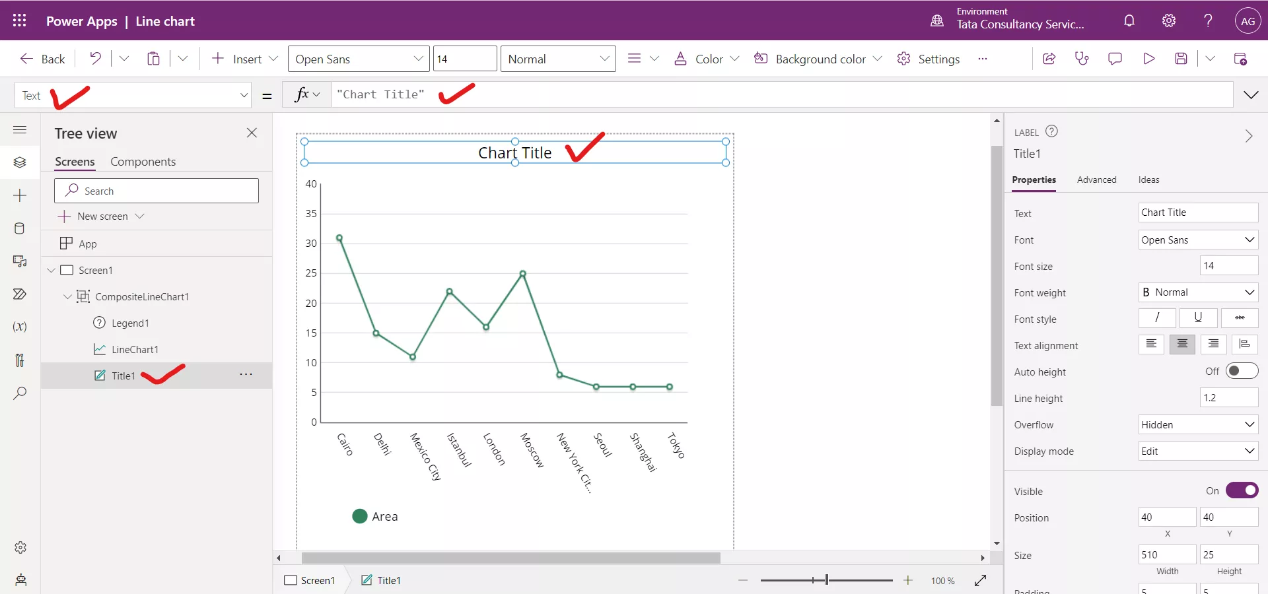Open the Font weight dropdown
The height and width of the screenshot is (594, 1268).
coord(1197,292)
